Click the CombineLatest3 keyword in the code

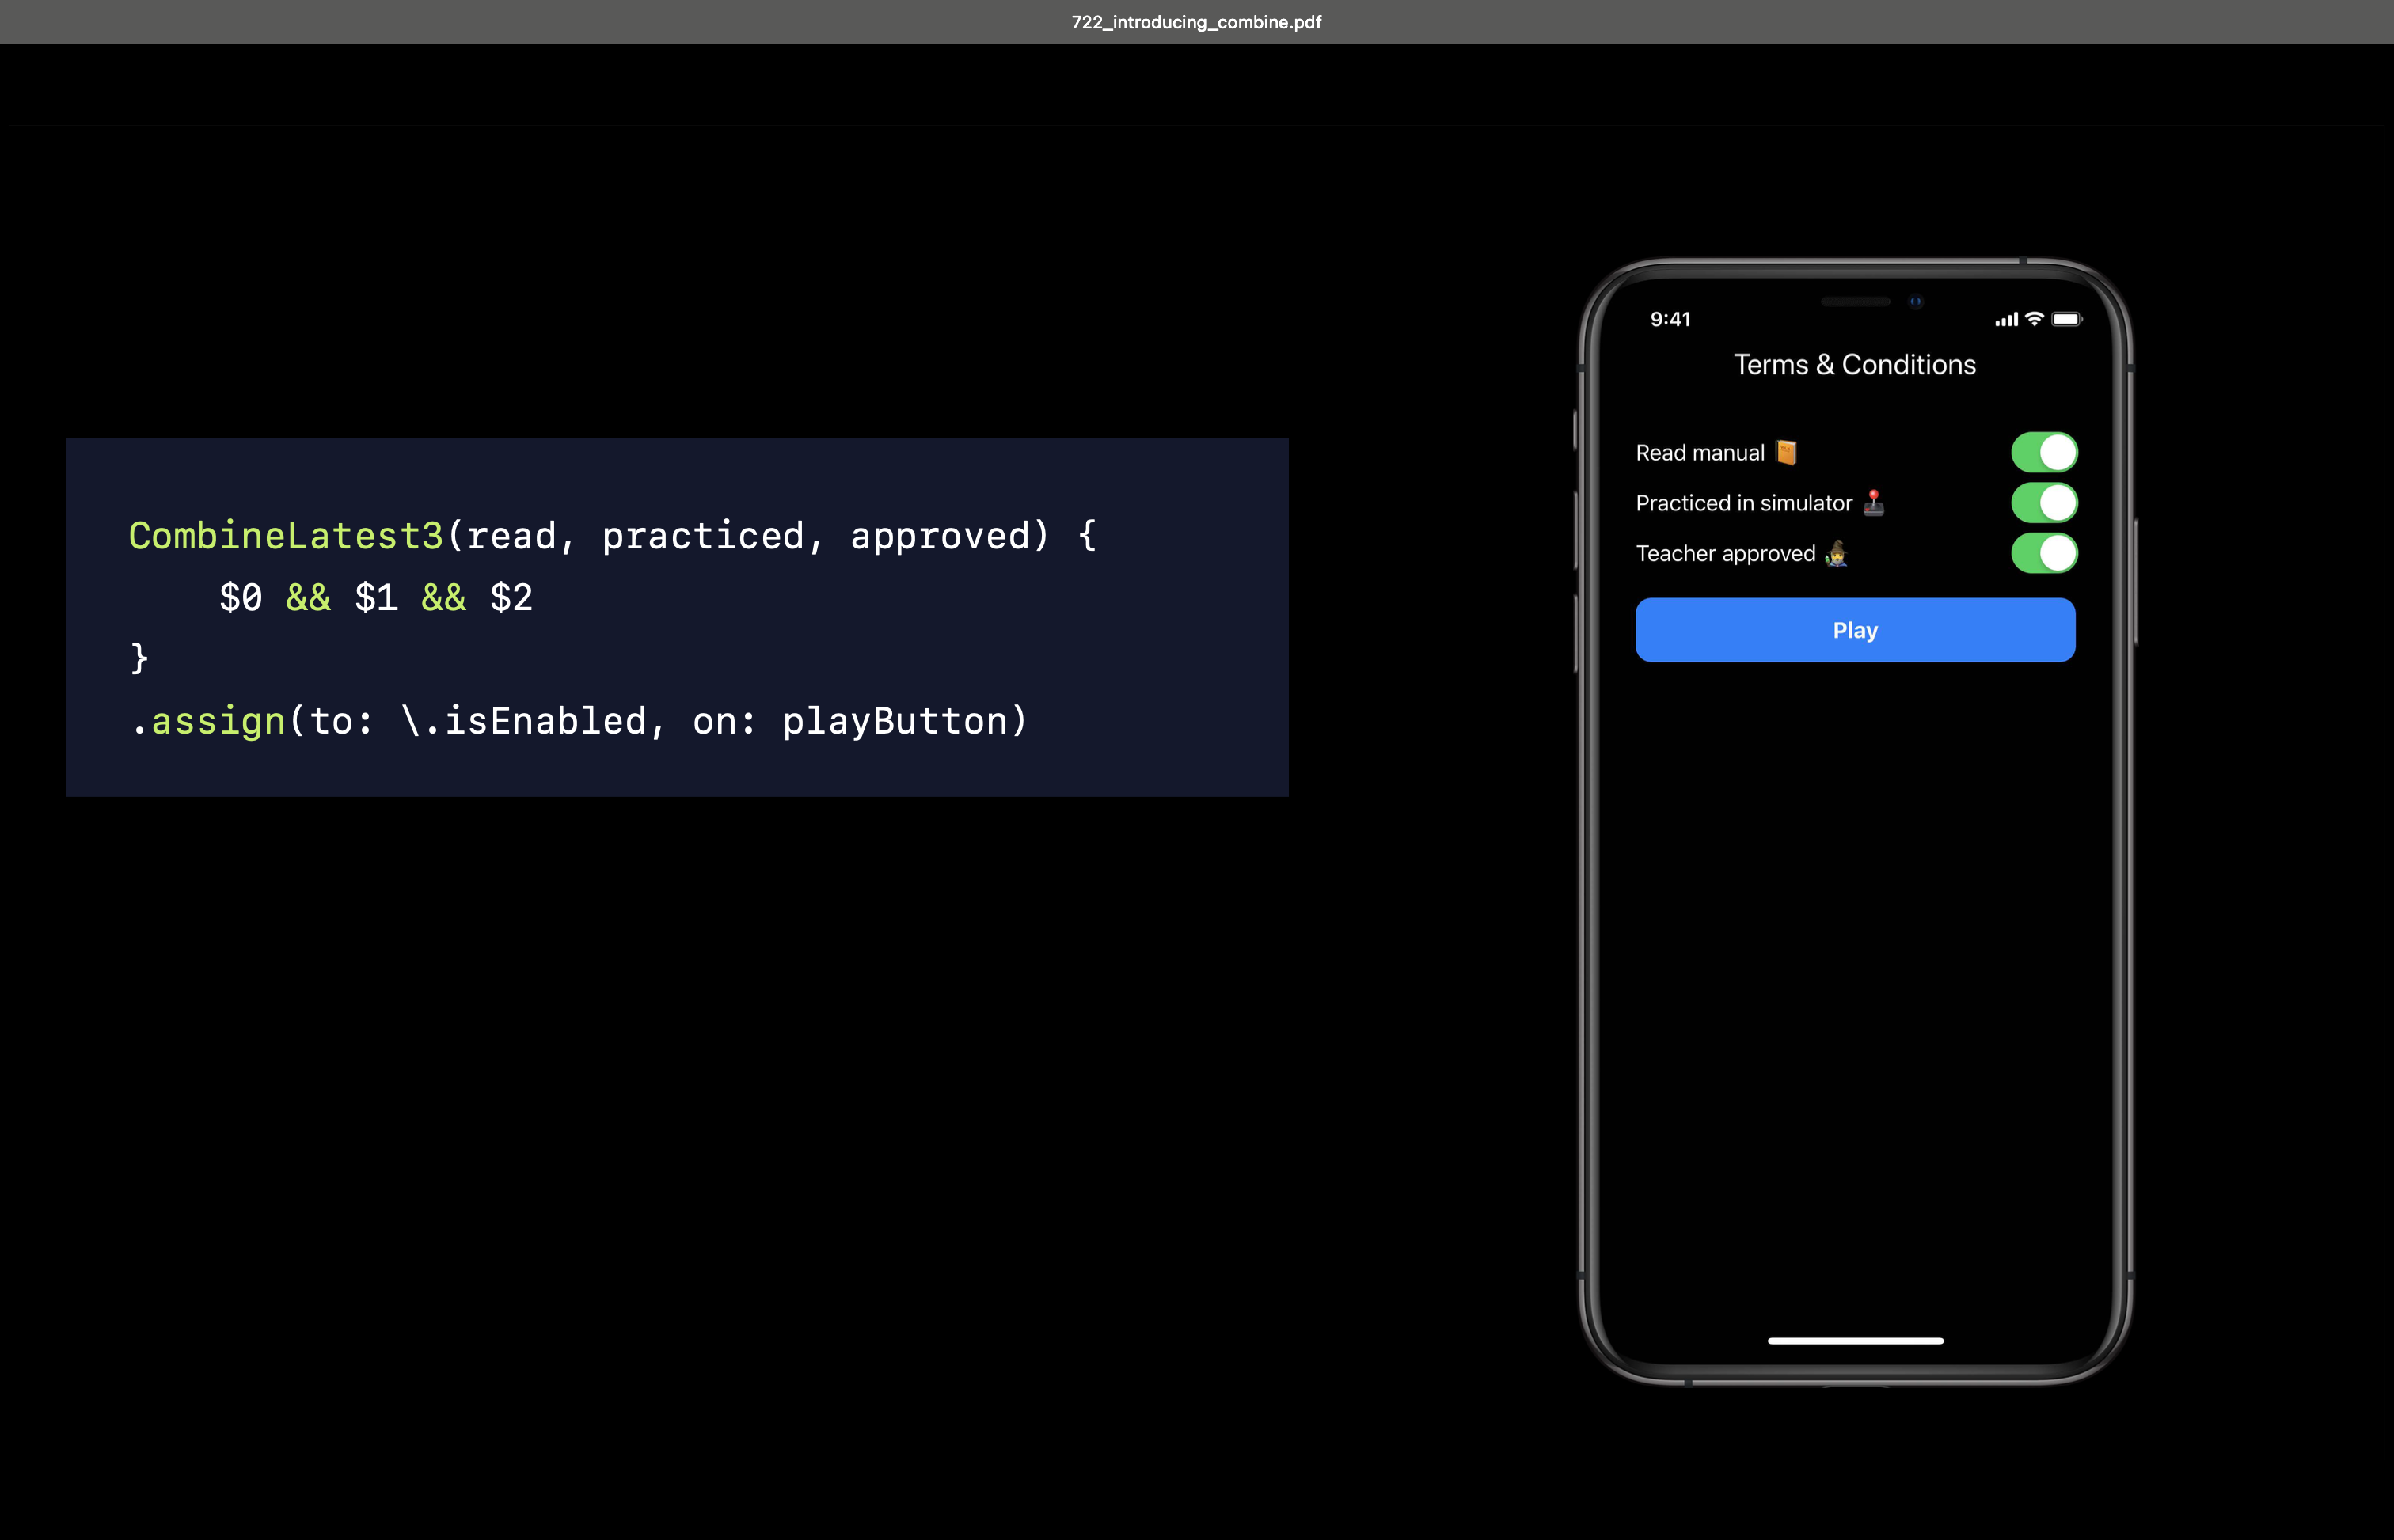tap(286, 536)
